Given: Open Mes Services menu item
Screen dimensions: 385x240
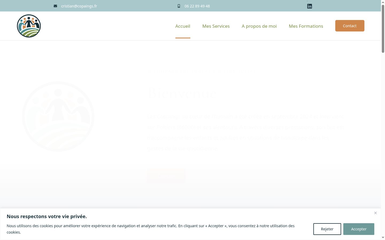Looking at the screenshot, I should 216,26.
